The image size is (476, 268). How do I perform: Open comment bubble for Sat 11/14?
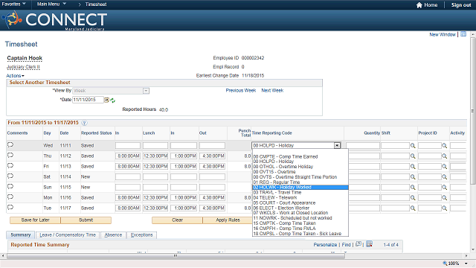tap(10, 176)
